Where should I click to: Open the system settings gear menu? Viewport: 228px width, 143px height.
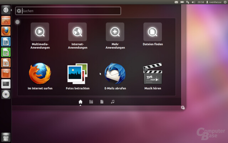(x=225, y=2)
